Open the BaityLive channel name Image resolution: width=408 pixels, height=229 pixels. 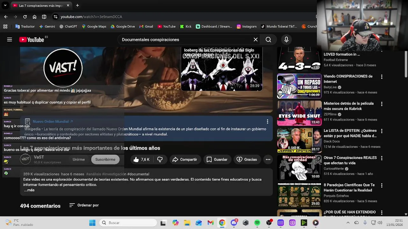[330, 87]
